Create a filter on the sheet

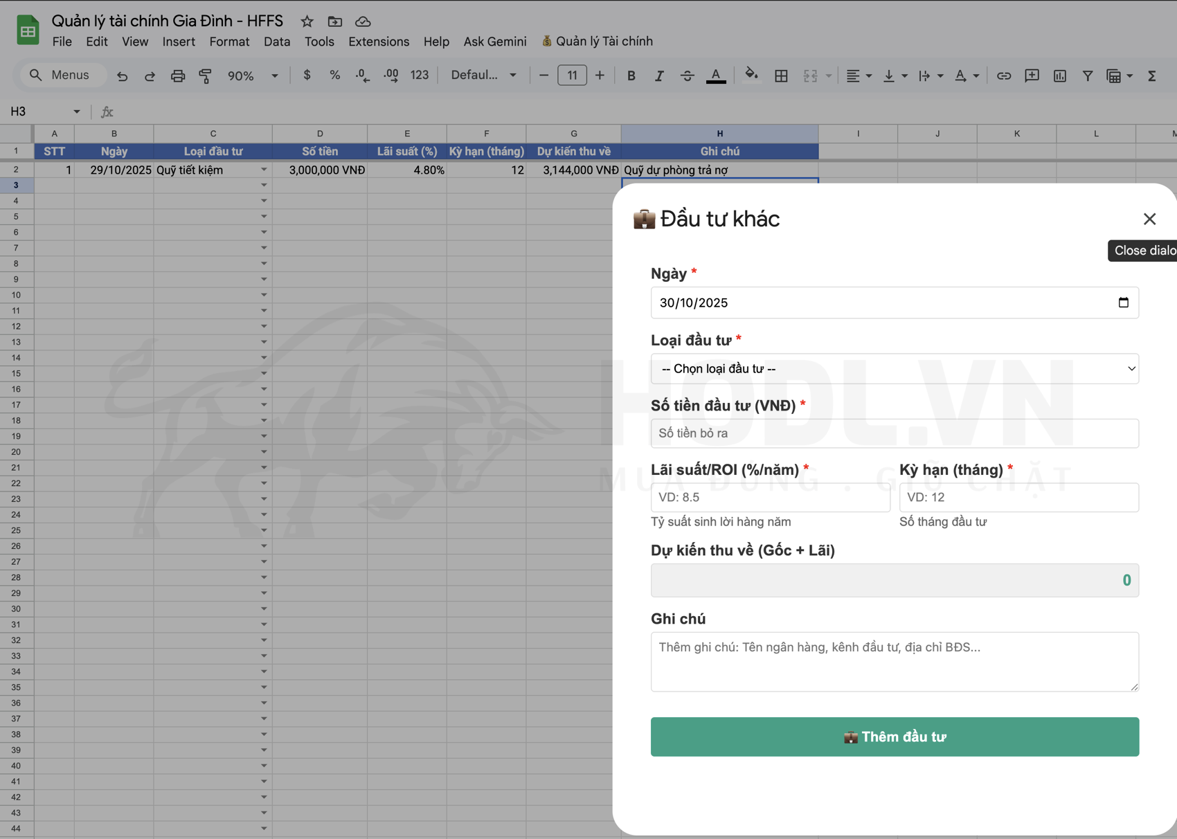coord(1088,75)
